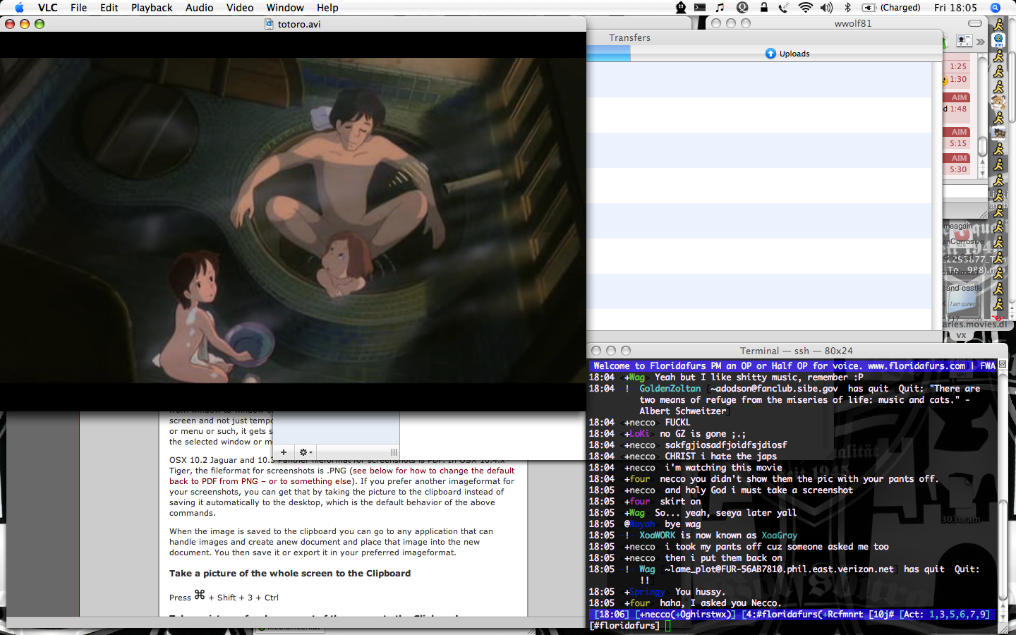Click the (Charged) battery label
Image resolution: width=1016 pixels, height=635 pixels.
pyautogui.click(x=900, y=8)
